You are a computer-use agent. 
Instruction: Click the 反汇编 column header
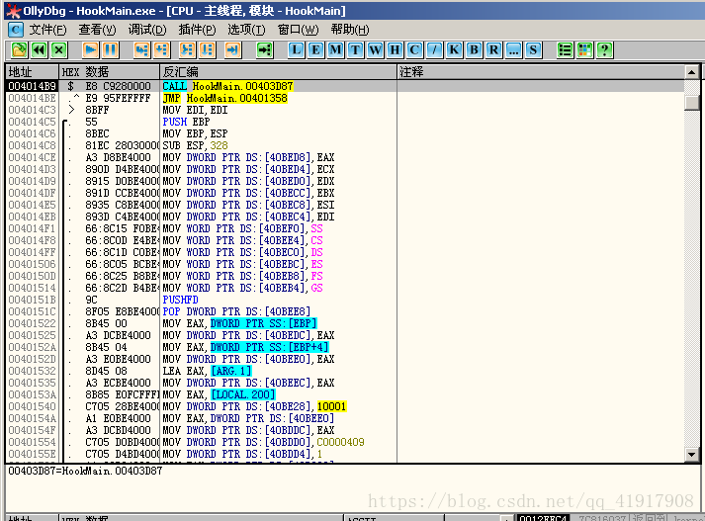coord(278,72)
